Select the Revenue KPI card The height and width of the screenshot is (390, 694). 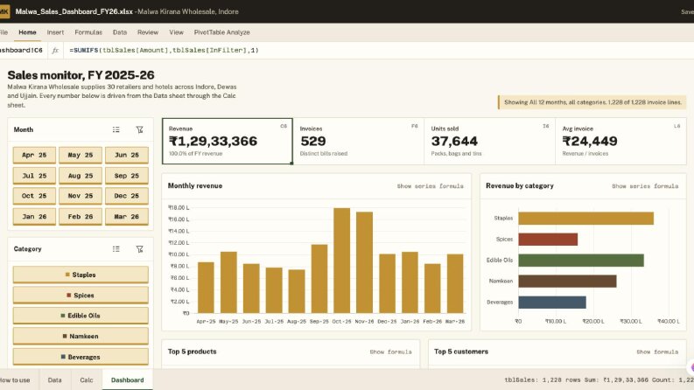pyautogui.click(x=227, y=141)
